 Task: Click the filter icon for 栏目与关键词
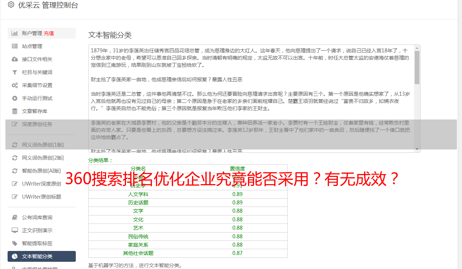tap(15, 72)
